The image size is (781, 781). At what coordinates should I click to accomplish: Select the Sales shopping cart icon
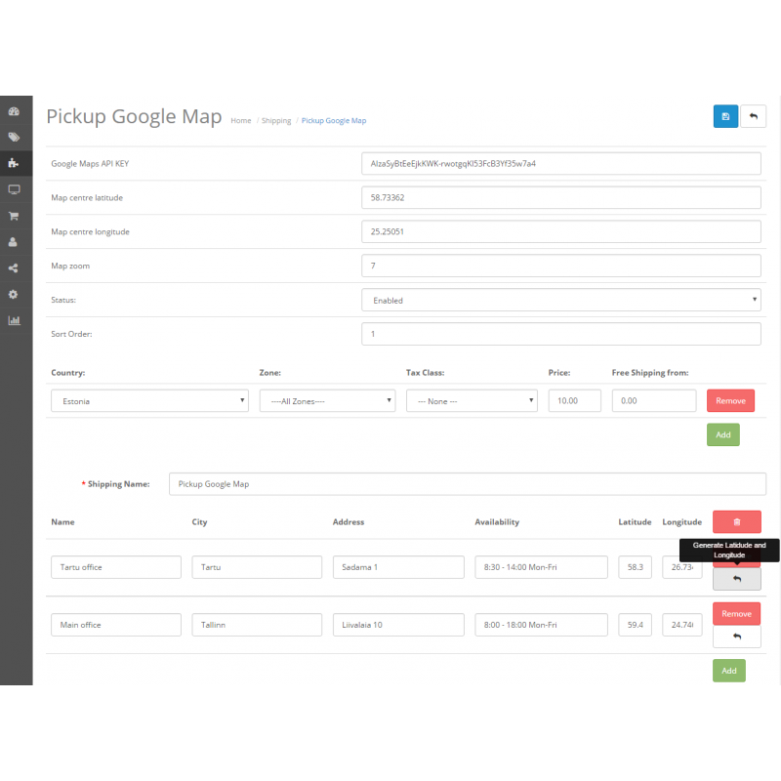click(x=14, y=216)
